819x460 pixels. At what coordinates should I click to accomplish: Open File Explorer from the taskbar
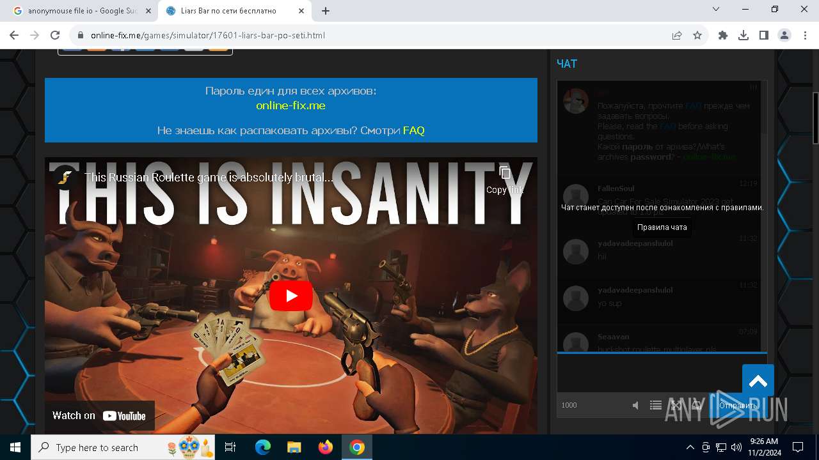(x=294, y=447)
